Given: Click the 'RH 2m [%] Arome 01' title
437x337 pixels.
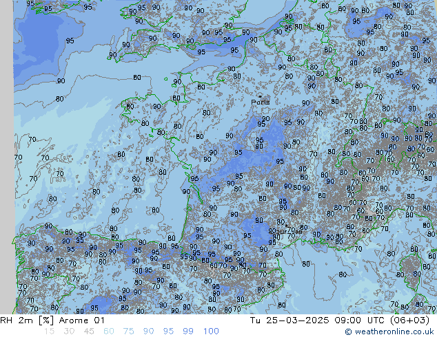Looking at the screenshot, I should coord(52,320).
